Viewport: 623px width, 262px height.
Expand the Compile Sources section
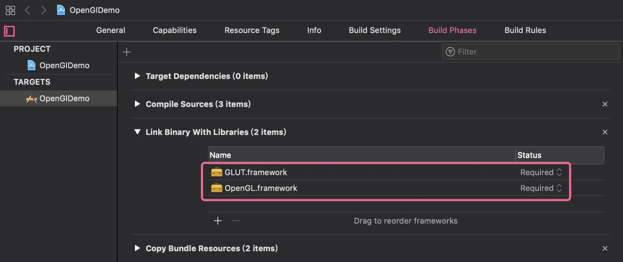137,104
